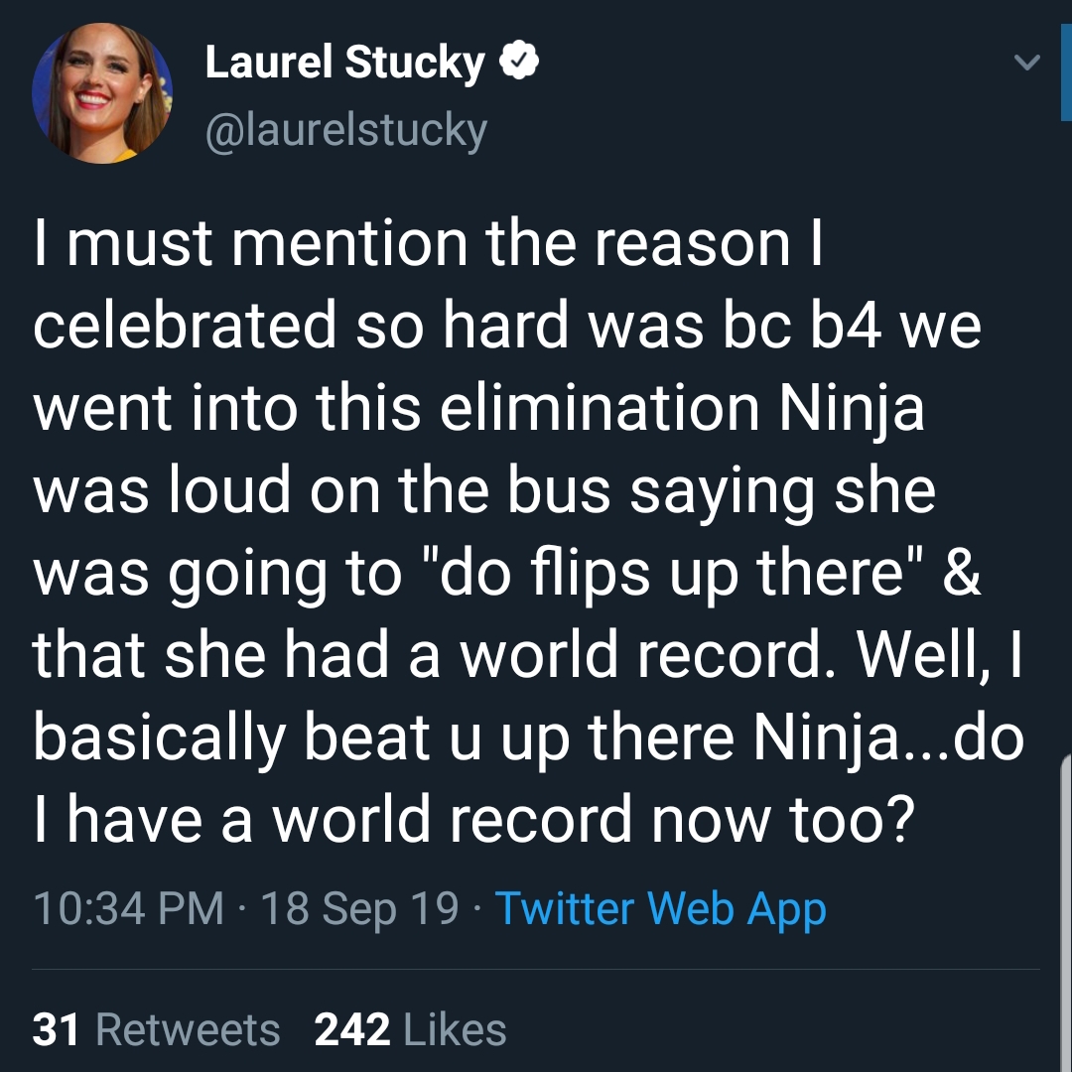Open the Twitter Web App source link
This screenshot has width=1072, height=1072.
pyautogui.click(x=660, y=909)
